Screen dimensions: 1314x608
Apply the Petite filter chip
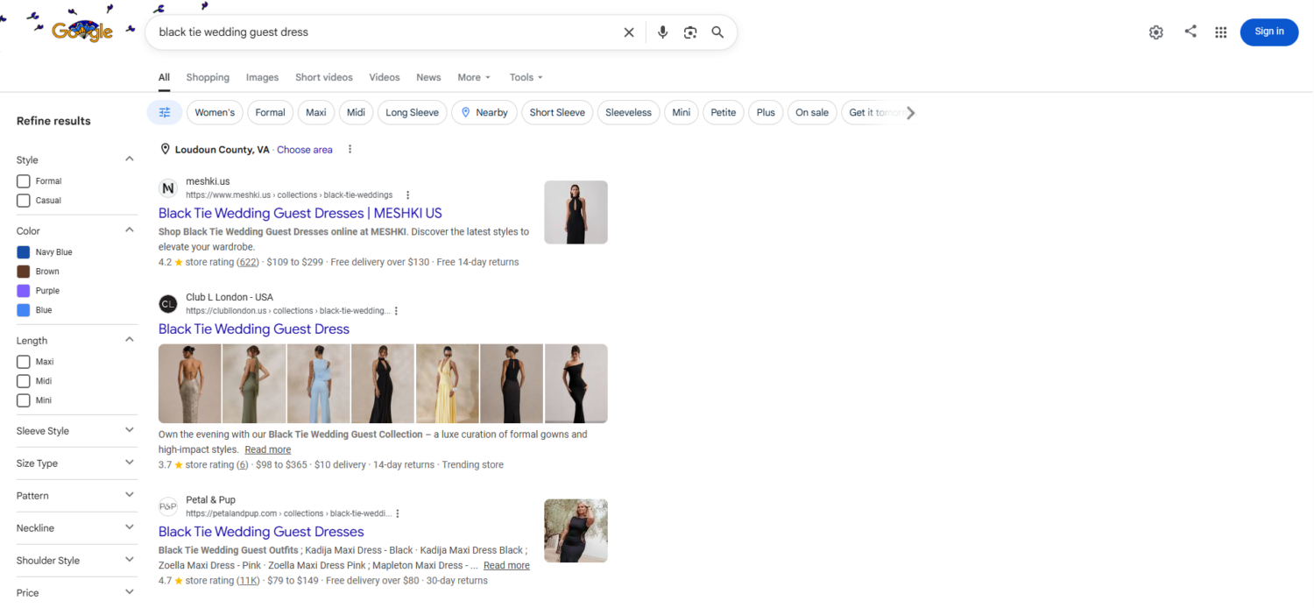(x=724, y=112)
